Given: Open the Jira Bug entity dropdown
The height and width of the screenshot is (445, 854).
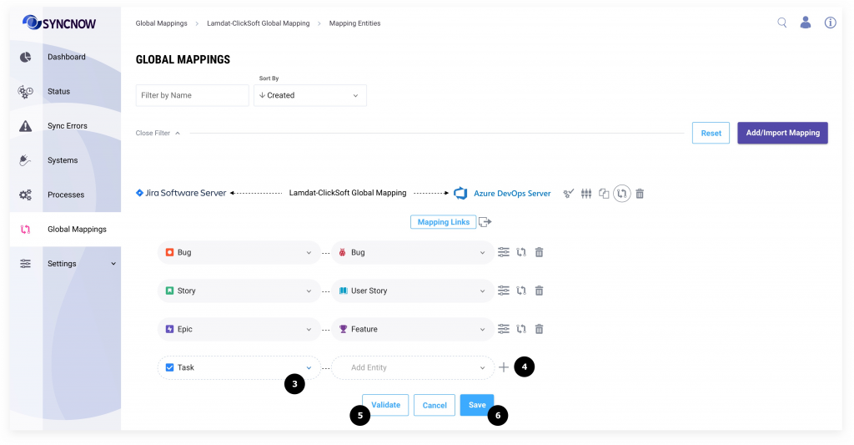Looking at the screenshot, I should pos(239,252).
